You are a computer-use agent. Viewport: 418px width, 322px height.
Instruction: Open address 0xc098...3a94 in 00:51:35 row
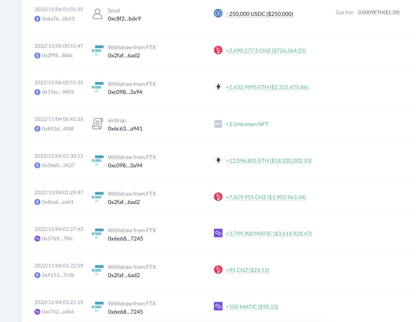pos(125,92)
